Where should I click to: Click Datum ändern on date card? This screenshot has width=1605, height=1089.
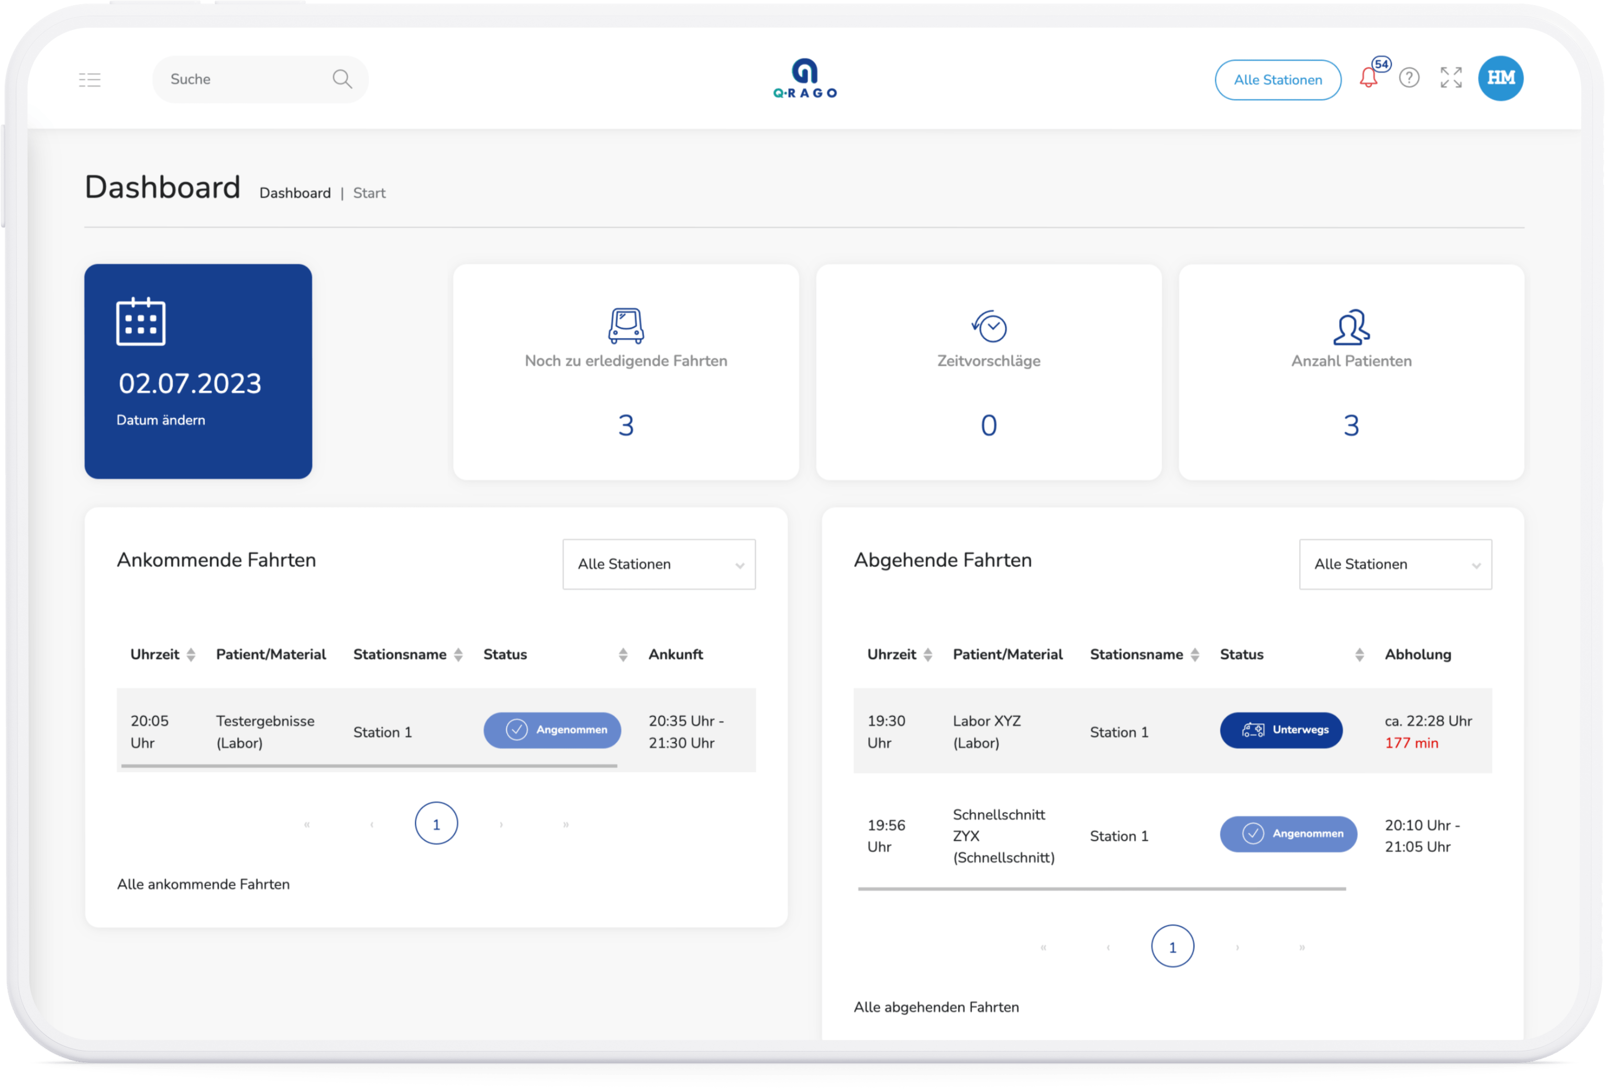[x=160, y=420]
